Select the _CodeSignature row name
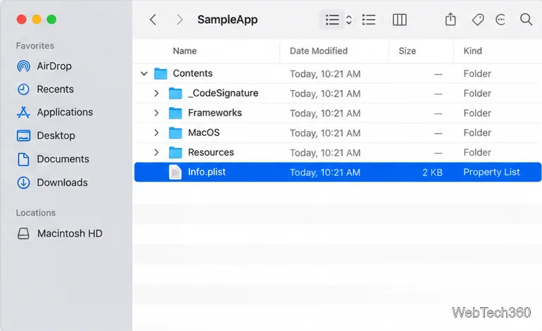This screenshot has width=542, height=331. pyautogui.click(x=223, y=93)
